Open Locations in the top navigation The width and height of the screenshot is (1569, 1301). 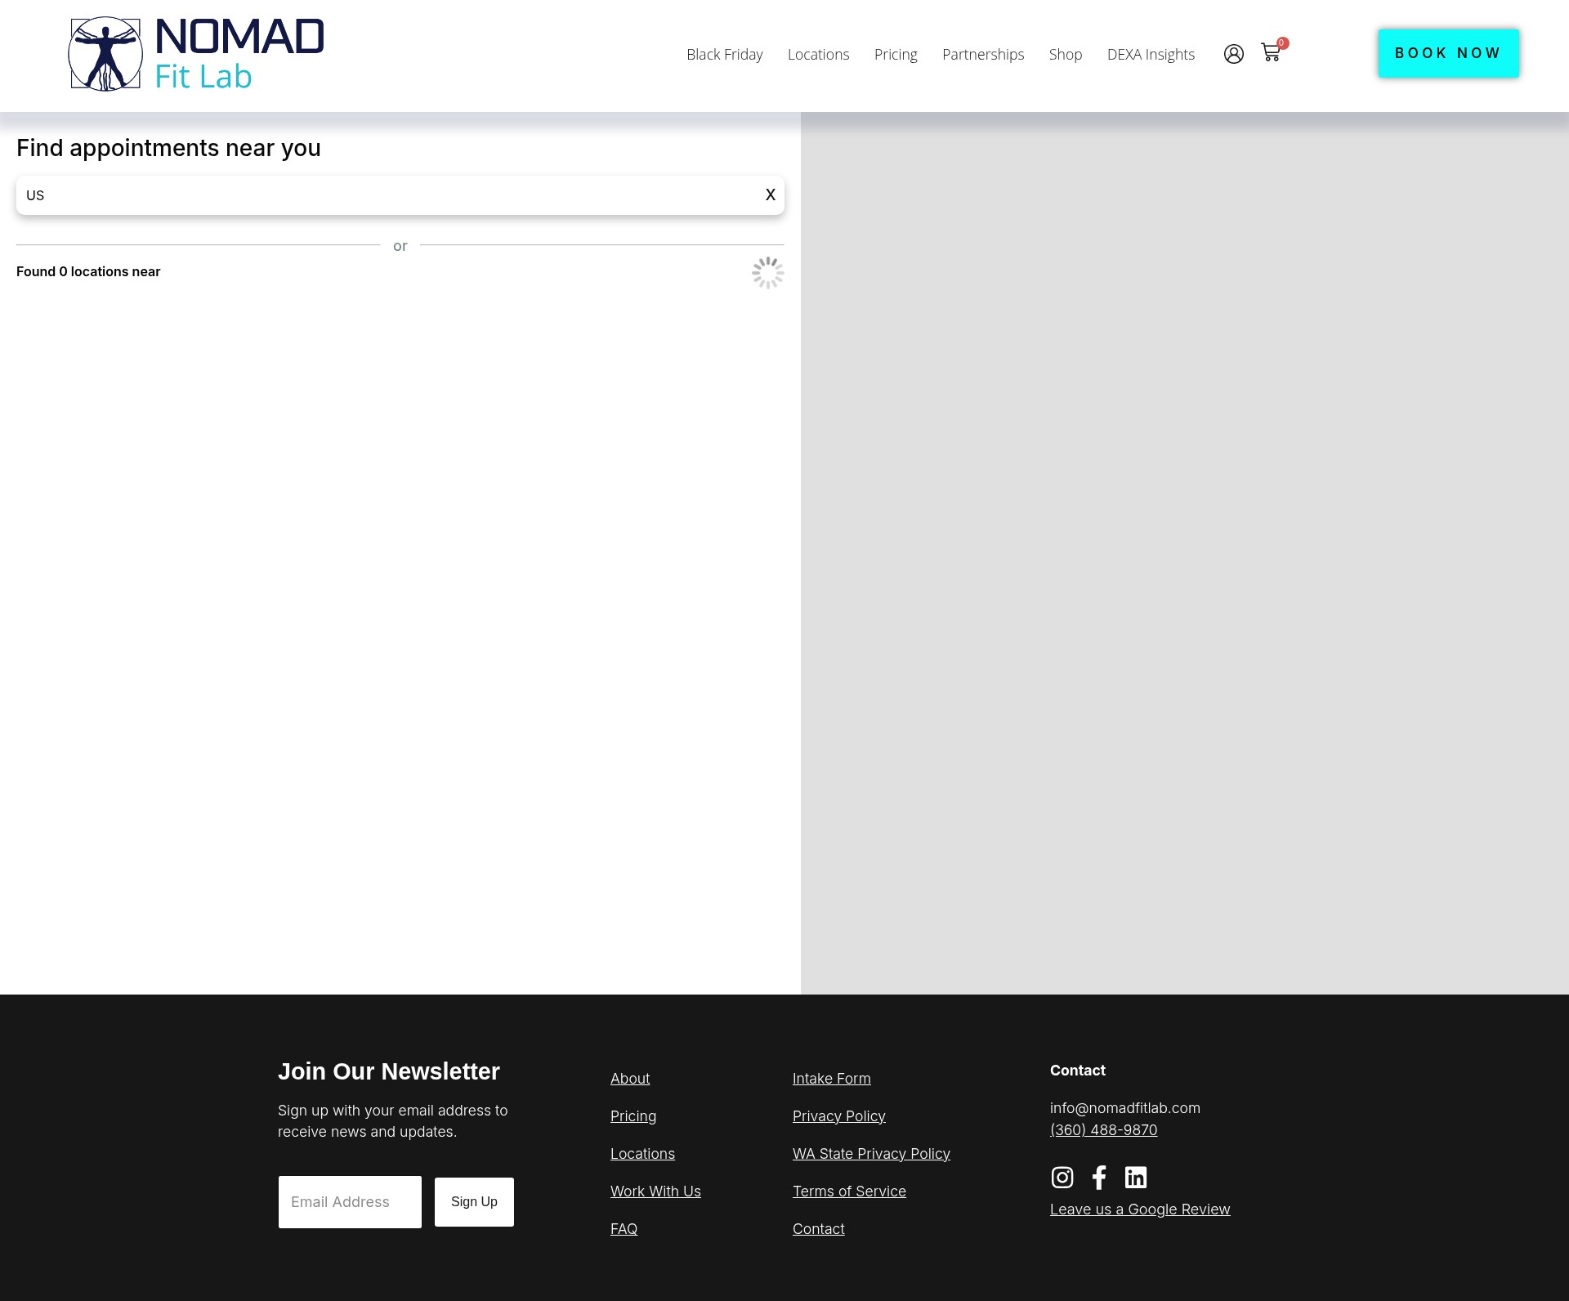pos(818,55)
